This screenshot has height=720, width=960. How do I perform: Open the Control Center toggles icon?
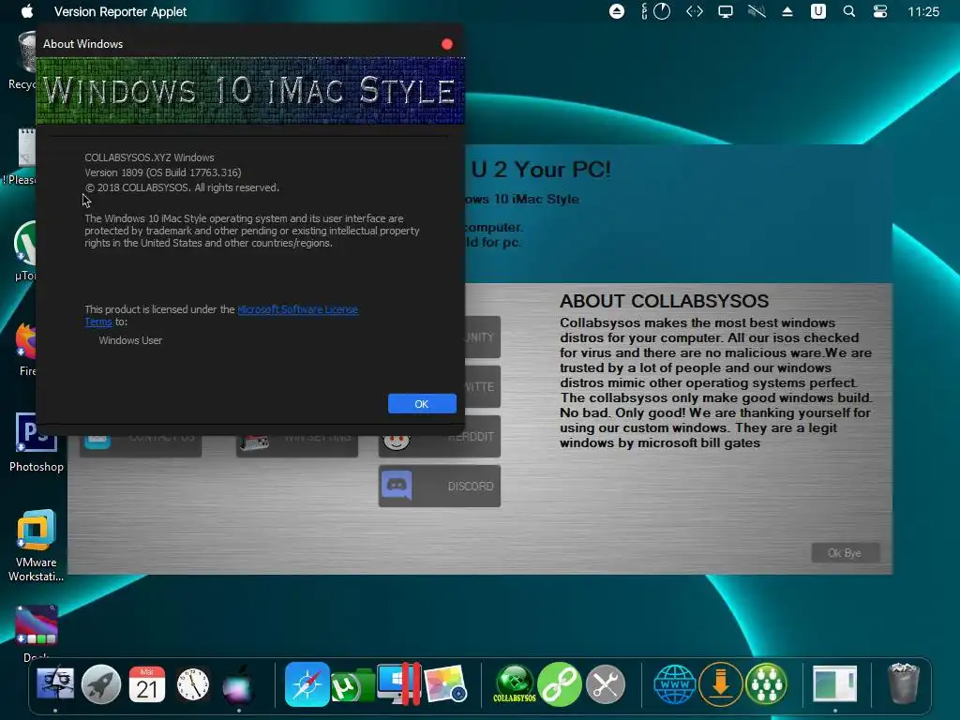pos(880,11)
